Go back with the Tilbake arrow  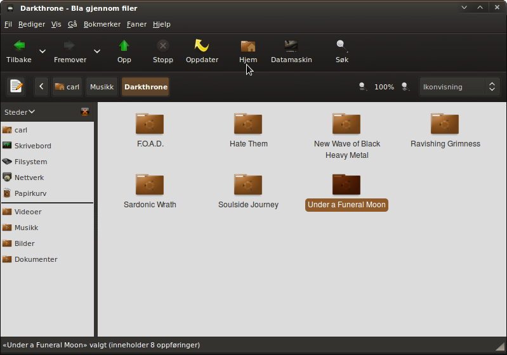tap(19, 52)
